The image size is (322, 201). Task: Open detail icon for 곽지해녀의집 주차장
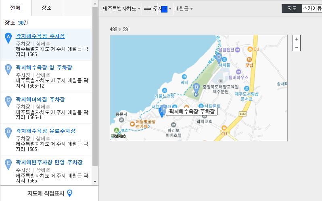pos(48,107)
